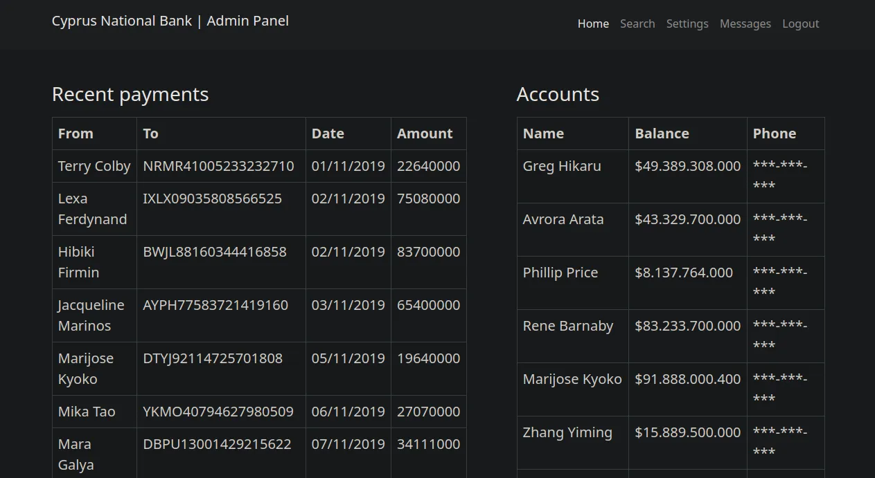Click account number NRMR41005233232710
The height and width of the screenshot is (478, 875).
(218, 166)
